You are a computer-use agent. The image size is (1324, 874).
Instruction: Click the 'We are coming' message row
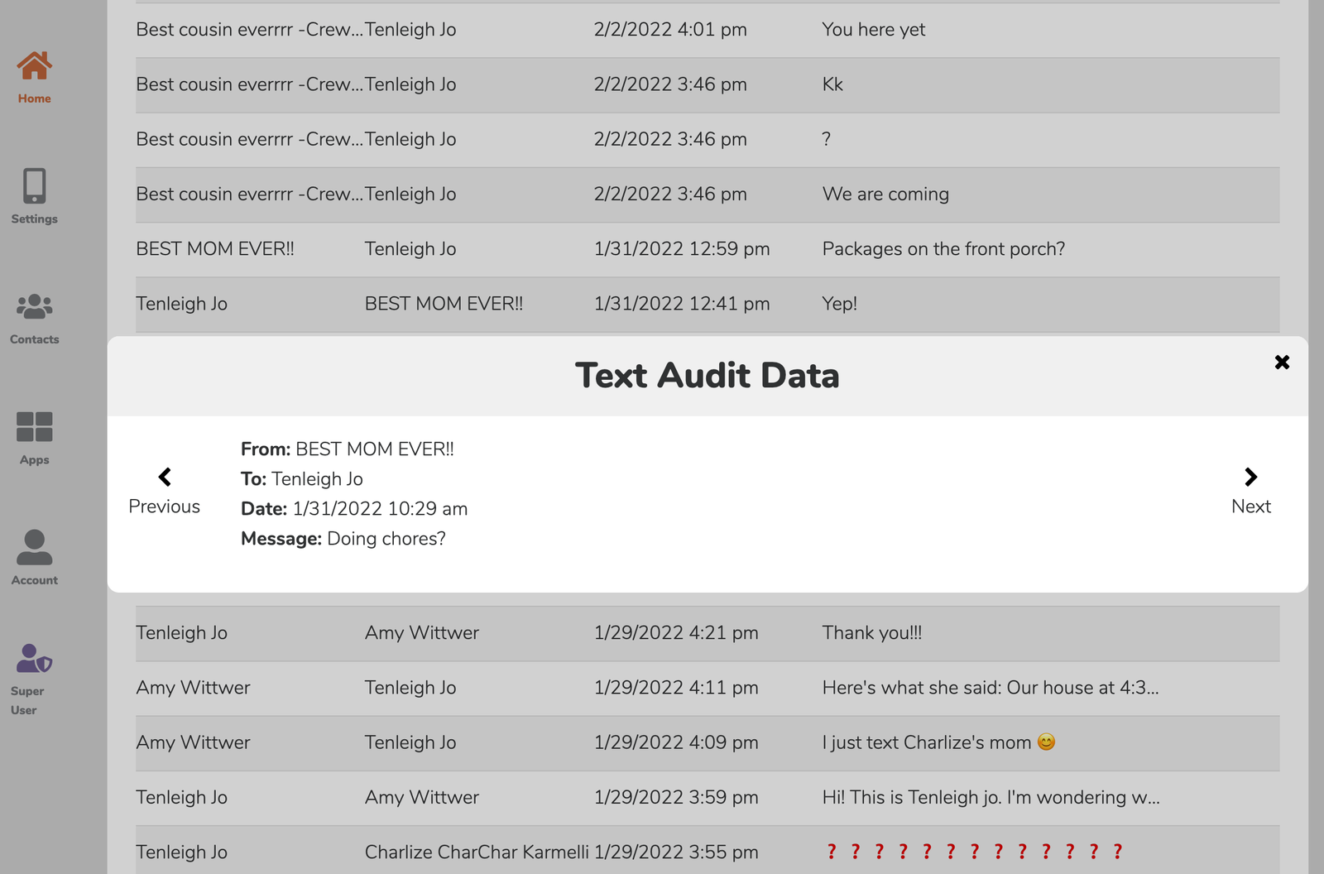coord(885,194)
